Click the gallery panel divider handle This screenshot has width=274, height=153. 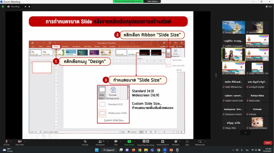[x=216, y=75]
